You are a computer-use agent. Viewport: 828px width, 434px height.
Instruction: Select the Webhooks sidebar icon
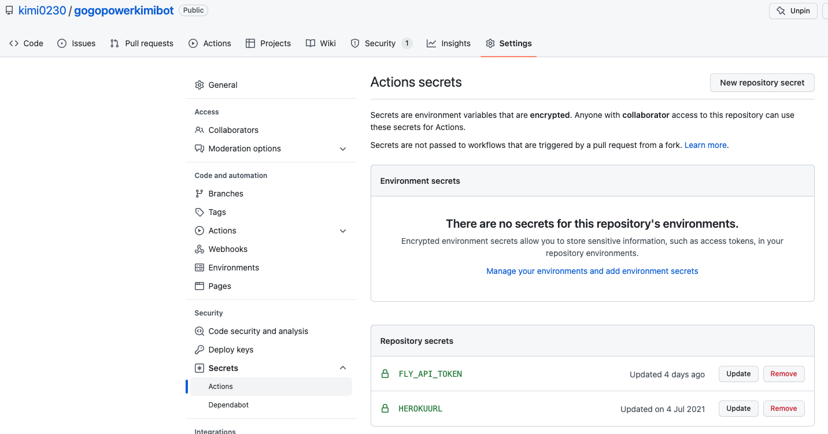point(199,249)
